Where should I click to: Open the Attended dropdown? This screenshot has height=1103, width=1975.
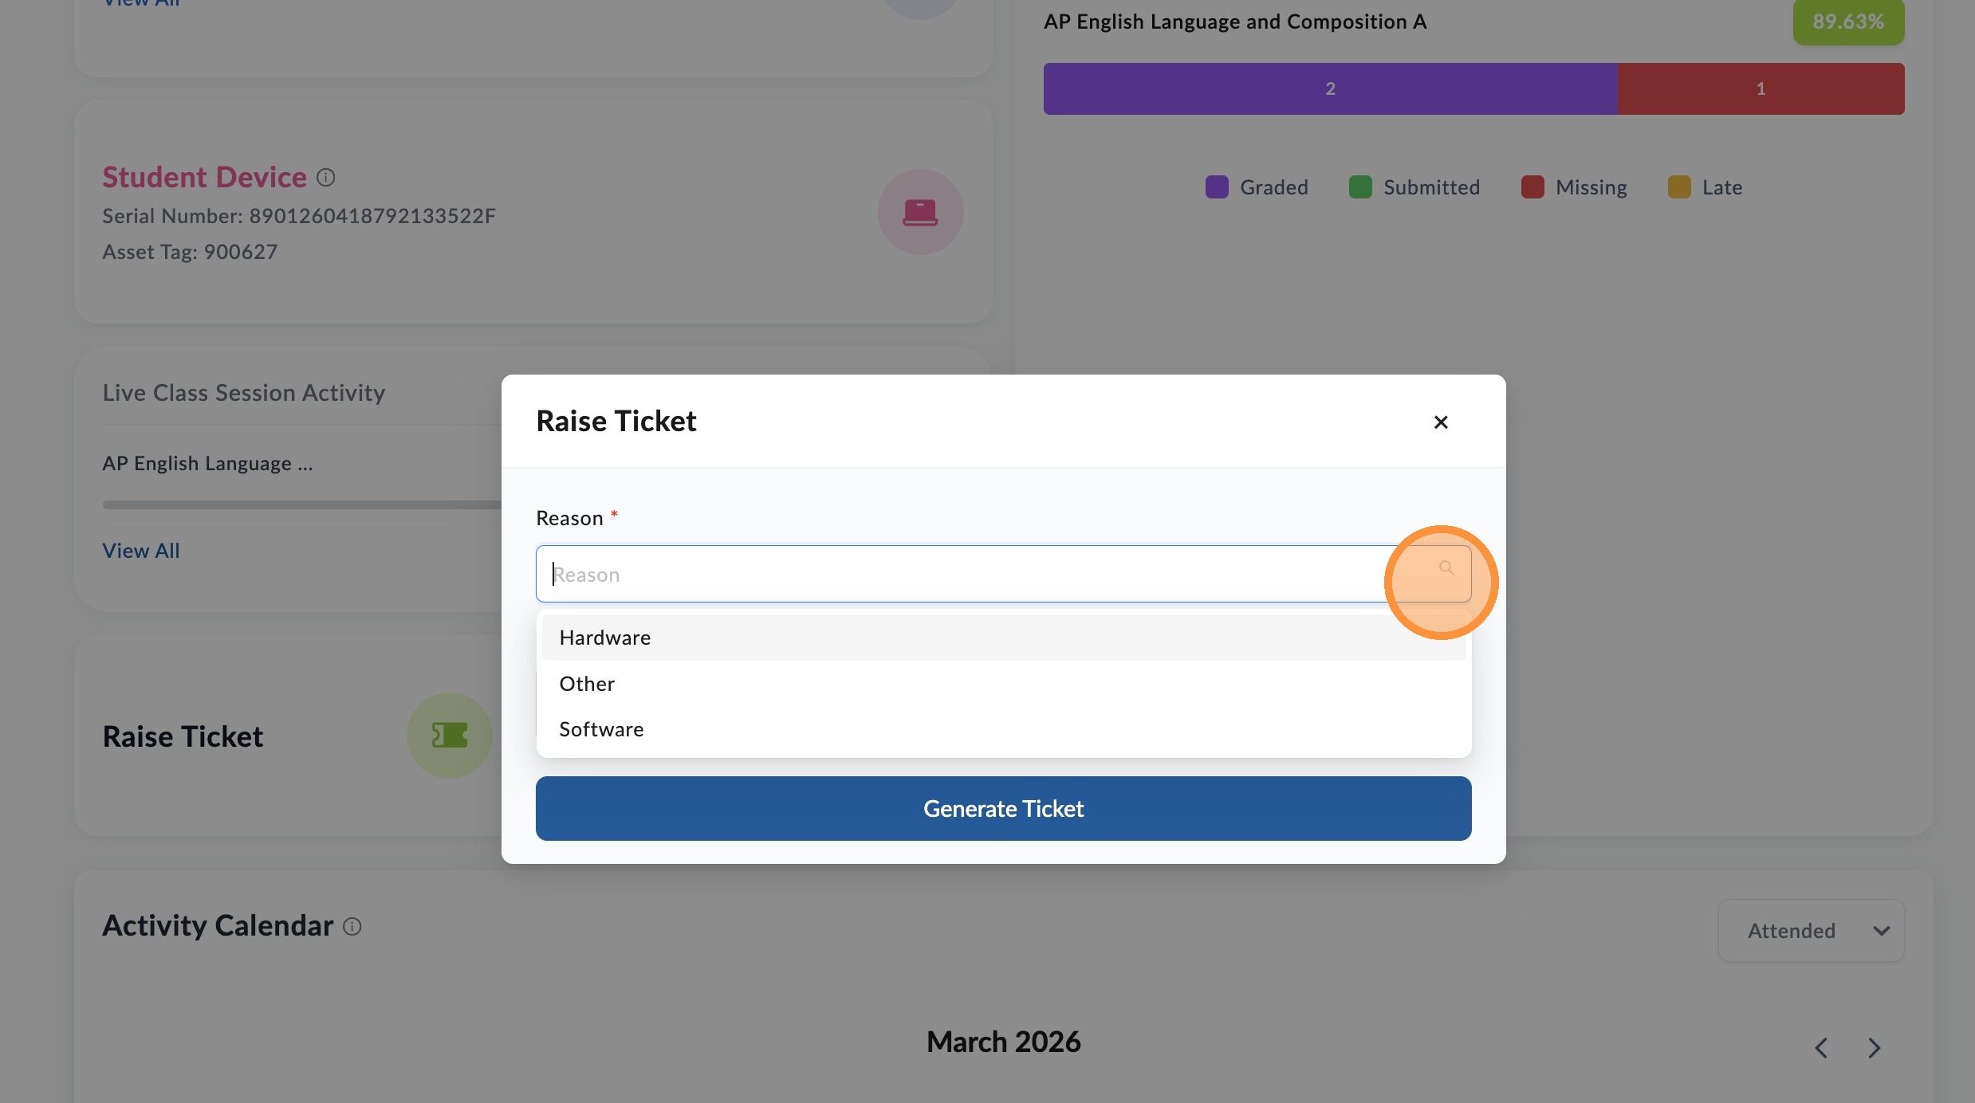(1811, 930)
